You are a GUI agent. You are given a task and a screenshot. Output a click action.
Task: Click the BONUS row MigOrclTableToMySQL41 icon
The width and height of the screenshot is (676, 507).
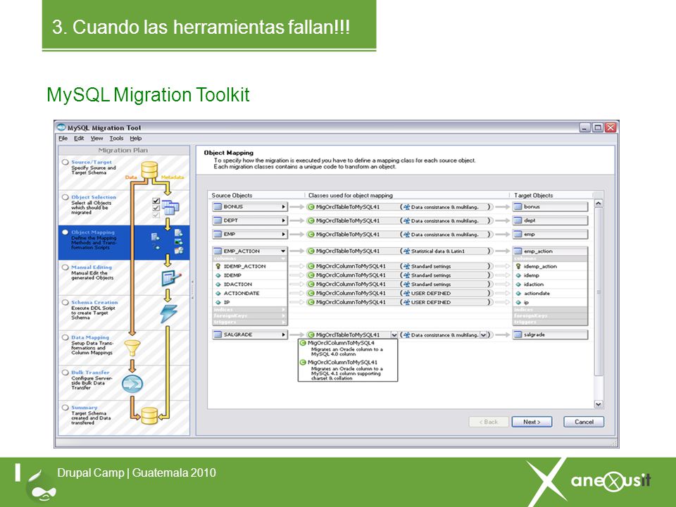coord(311,207)
